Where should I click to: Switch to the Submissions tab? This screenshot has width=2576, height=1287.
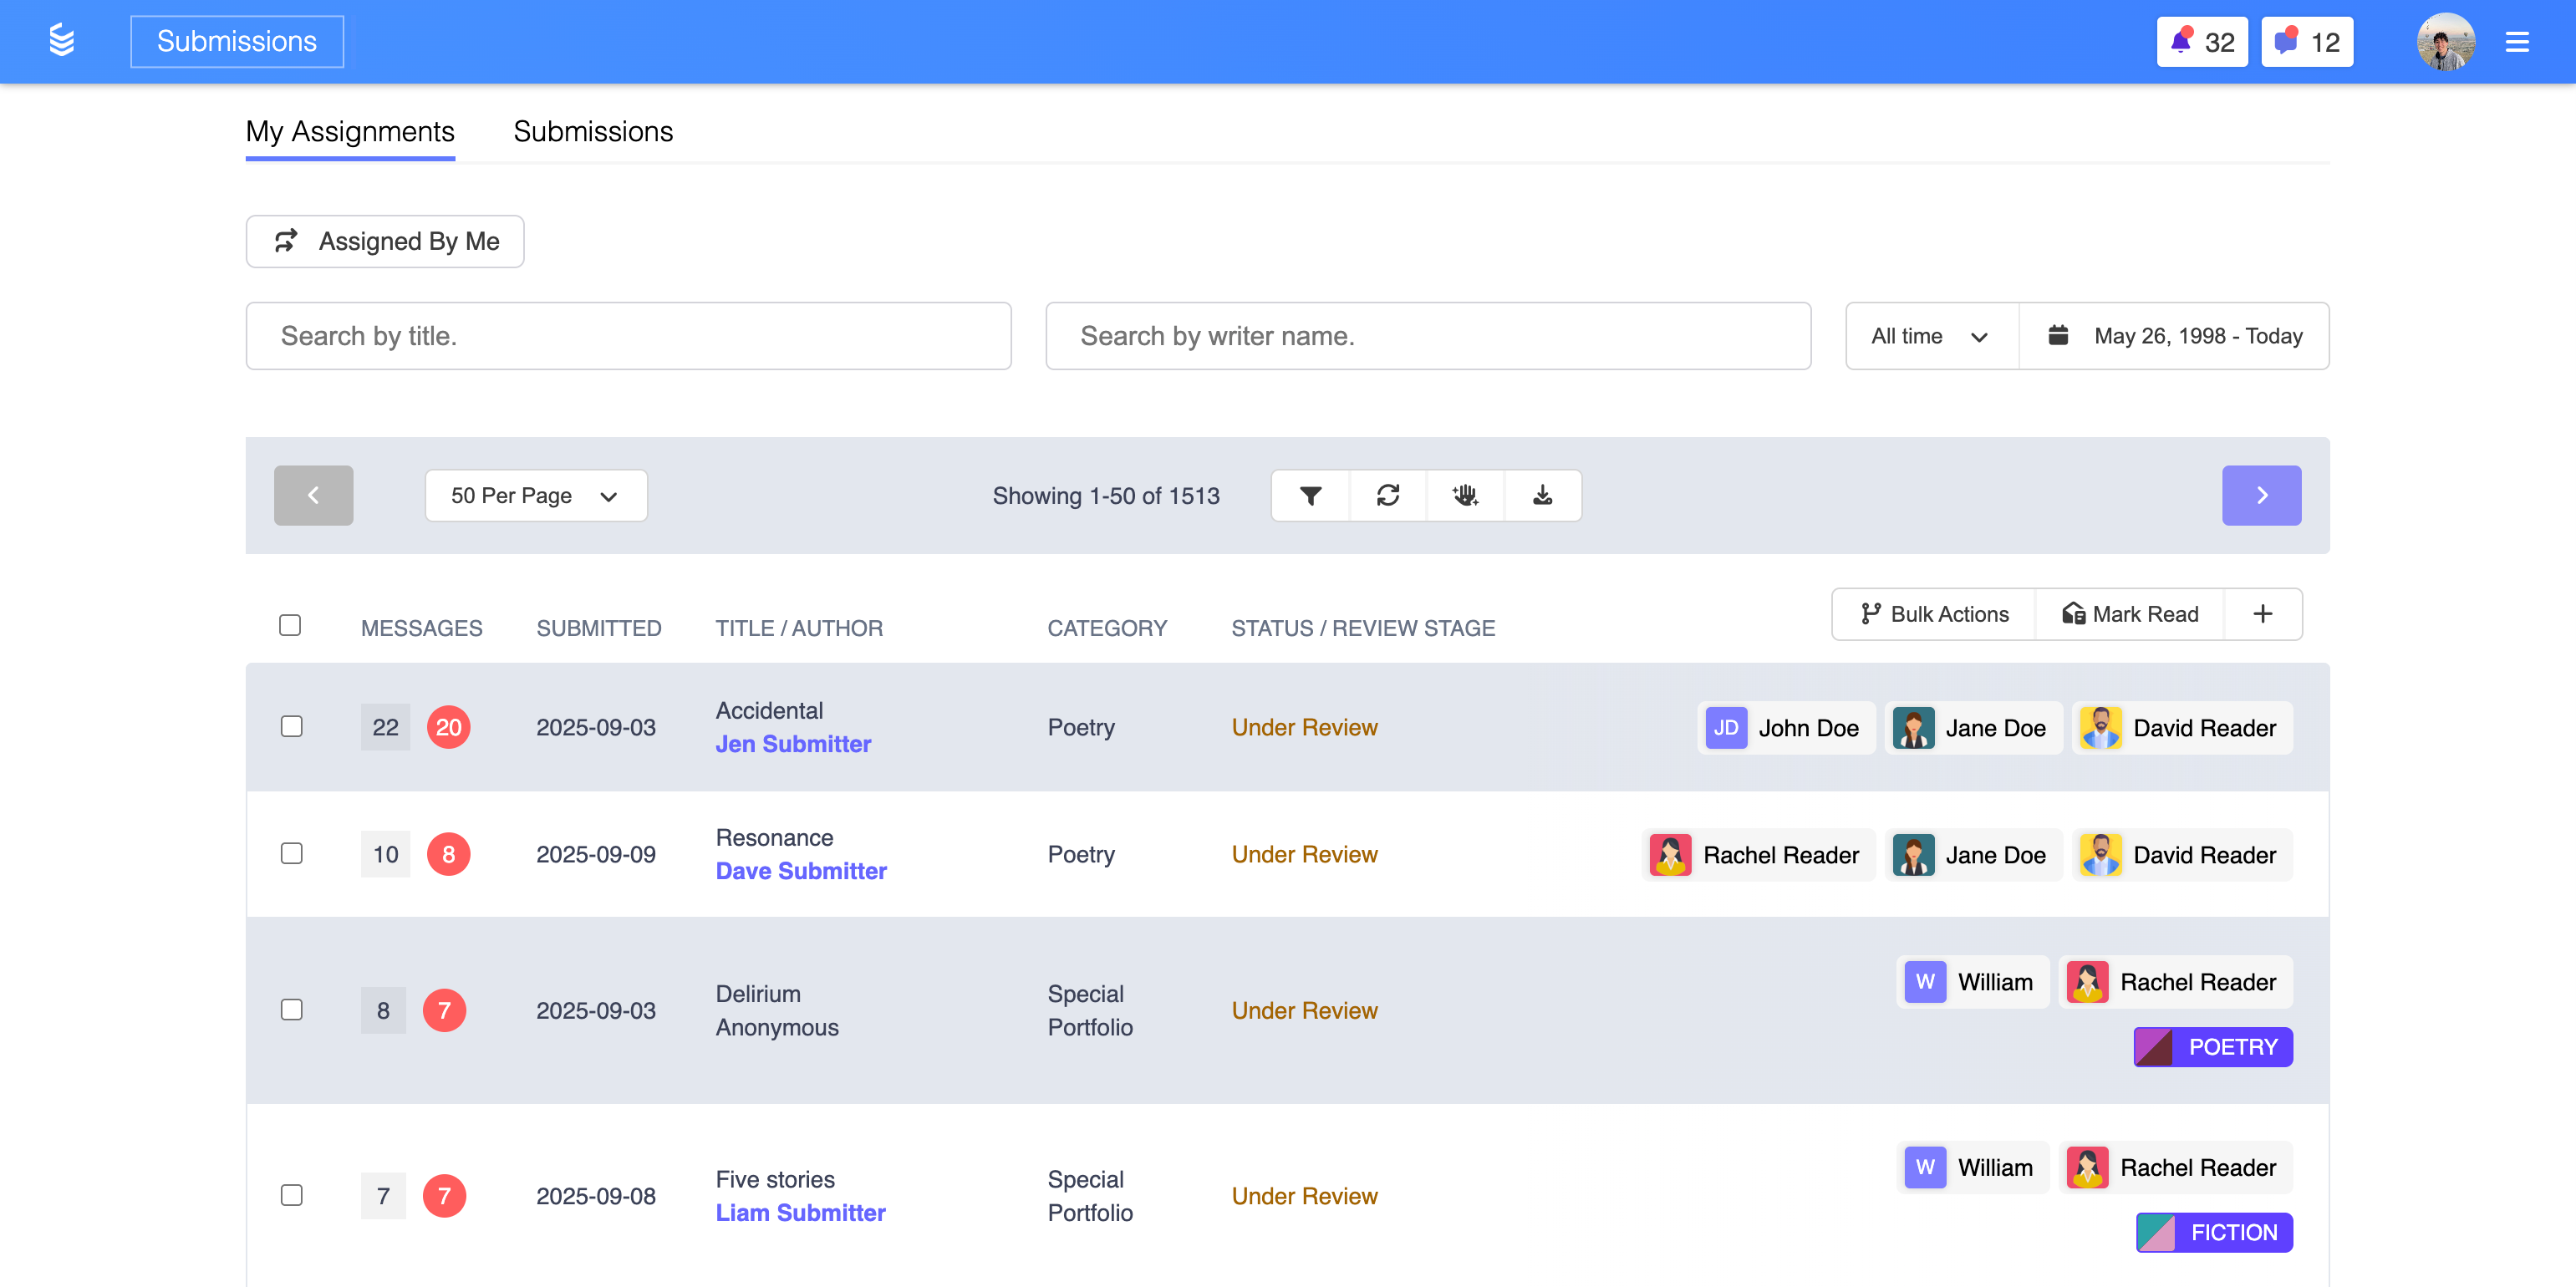click(593, 132)
